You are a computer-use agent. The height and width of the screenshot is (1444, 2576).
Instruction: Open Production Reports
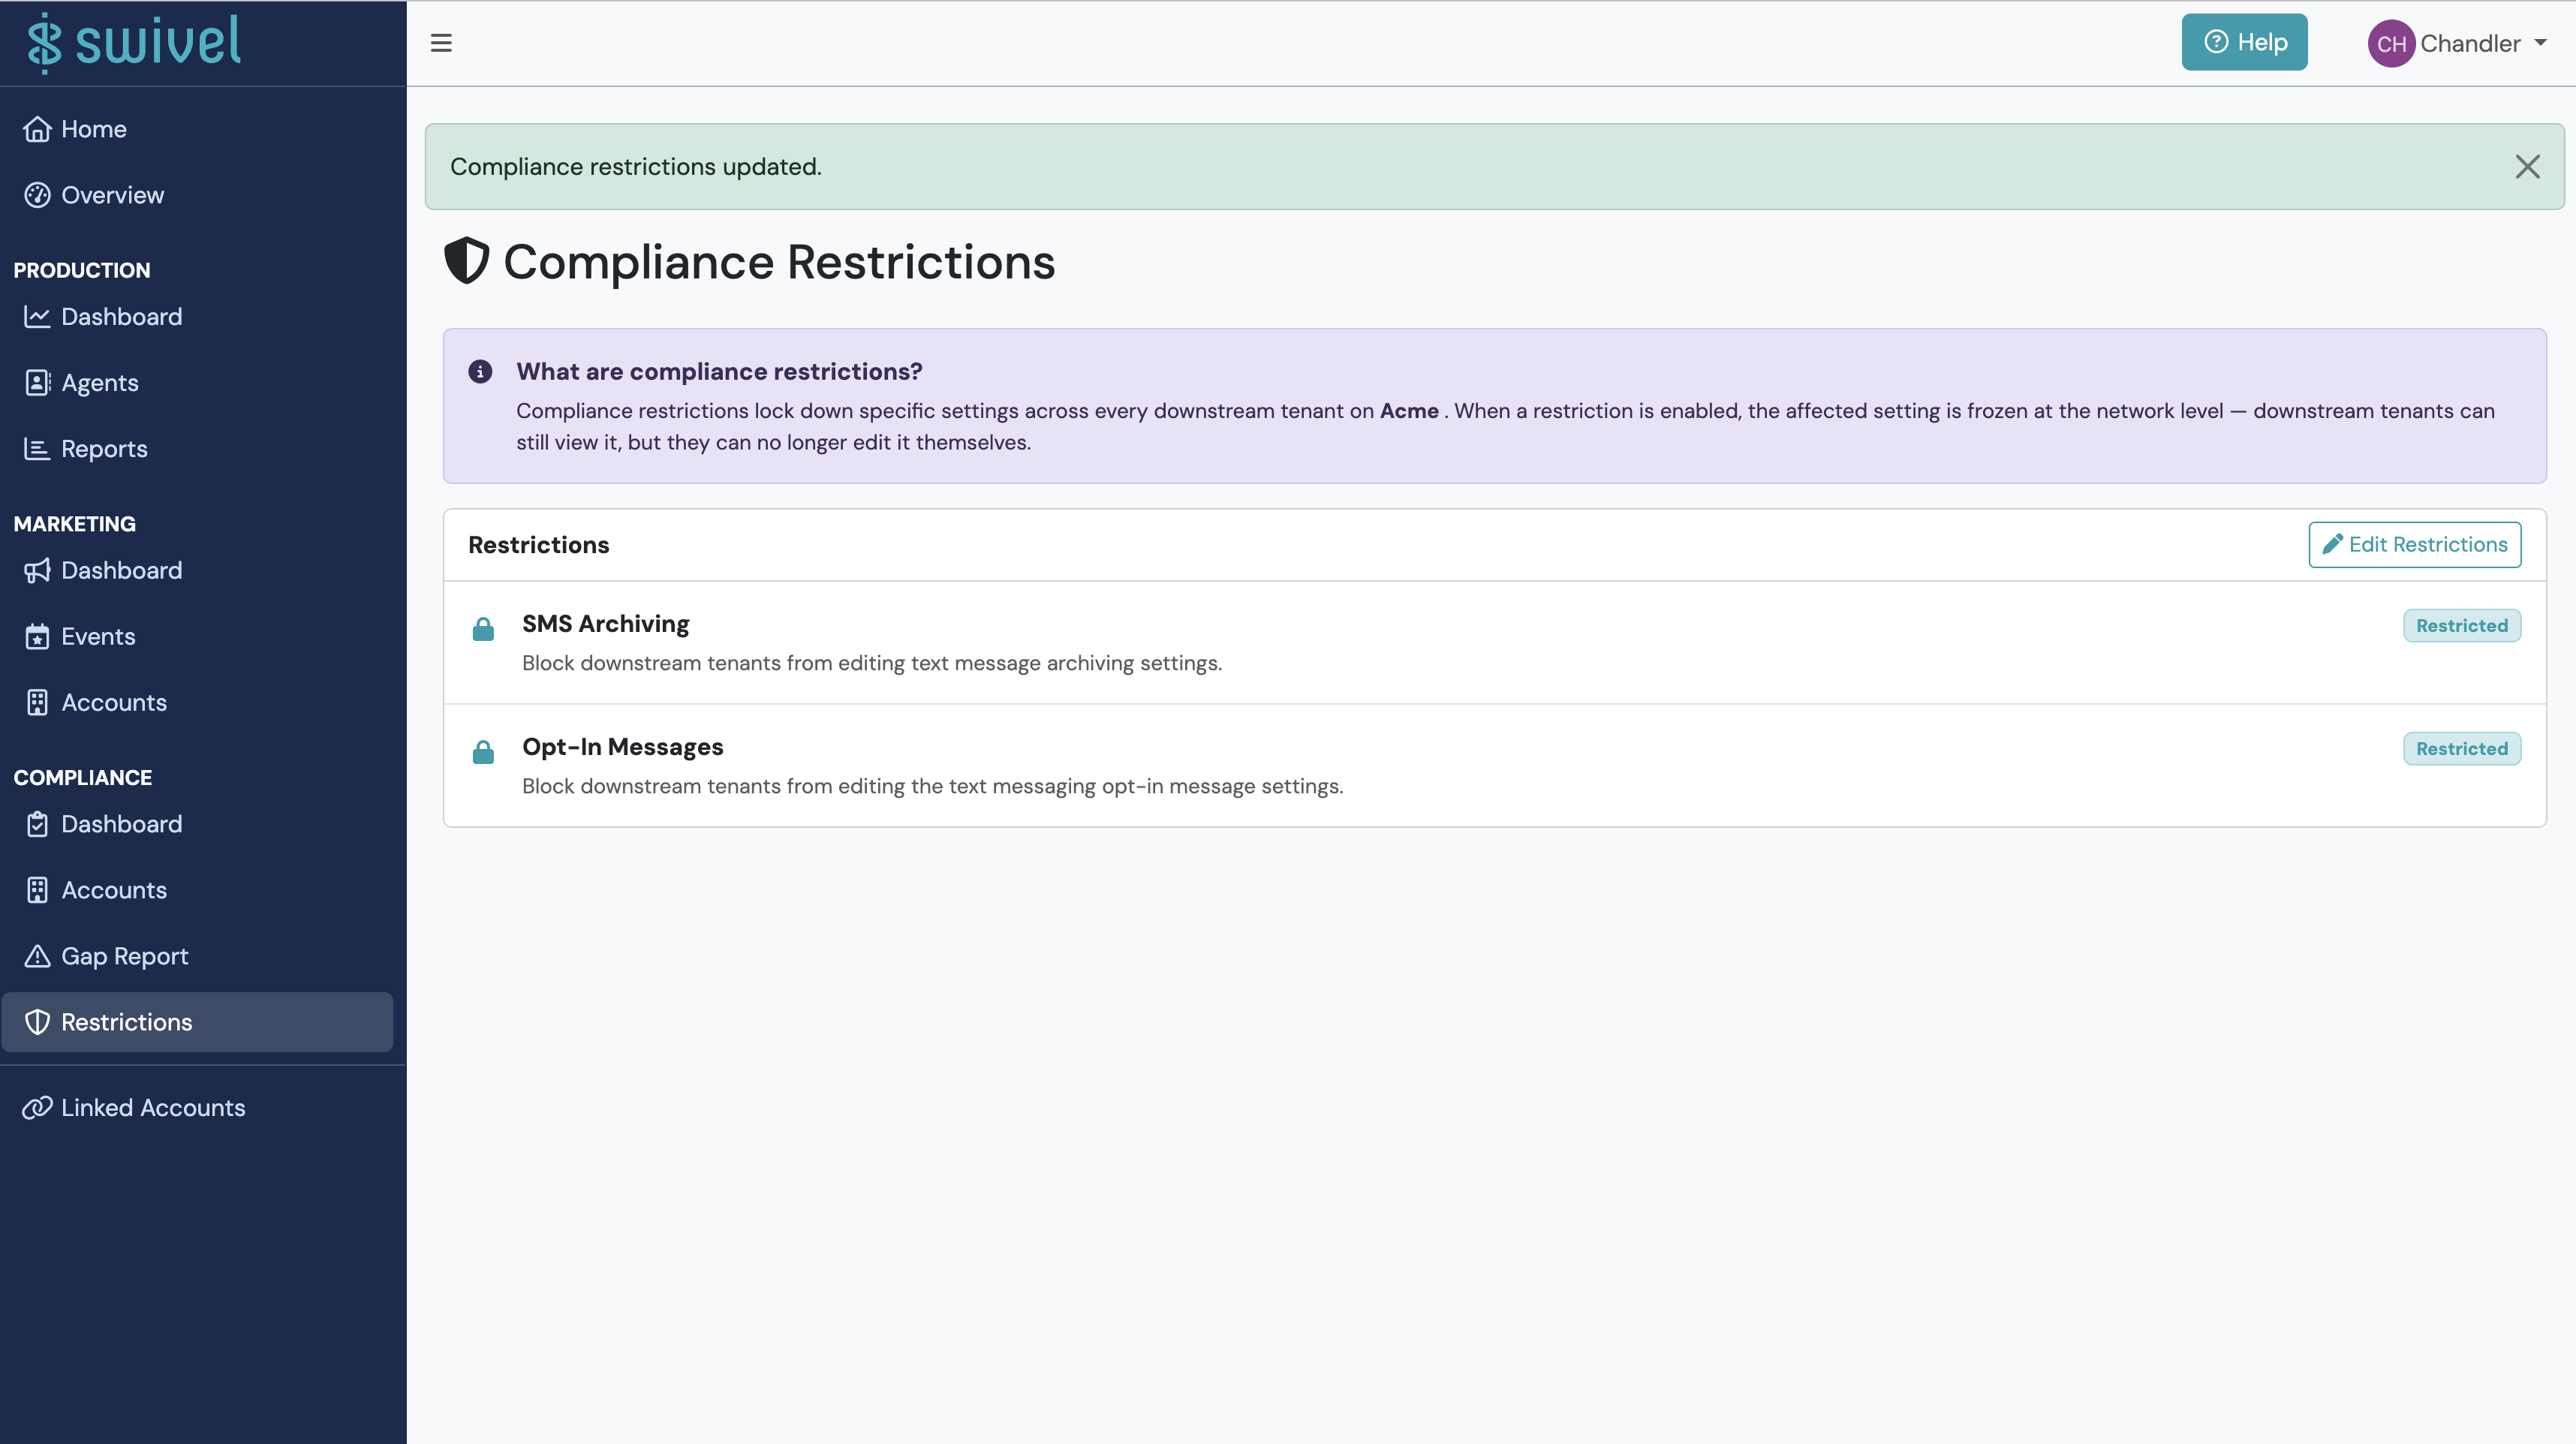click(197, 449)
